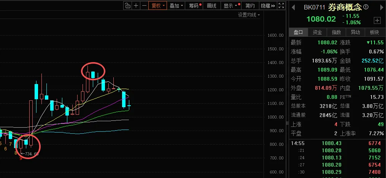Add 券商概念 to watchlist plus icon
Viewport: 386px width, 178px height.
377,20
